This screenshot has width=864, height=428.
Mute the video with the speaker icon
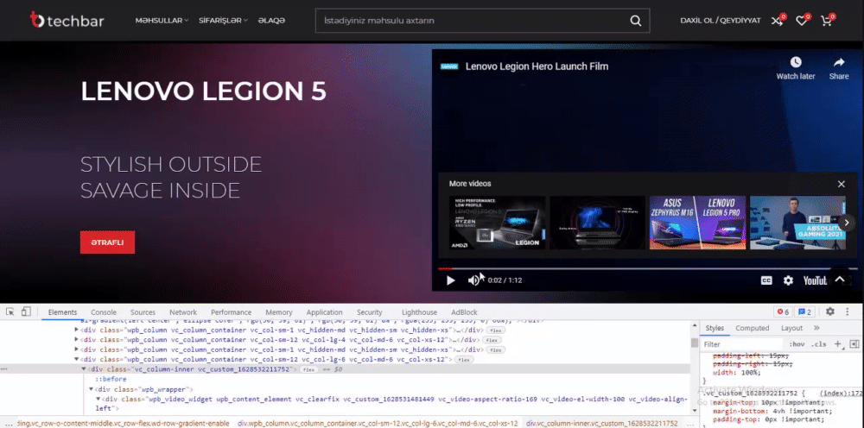point(473,280)
